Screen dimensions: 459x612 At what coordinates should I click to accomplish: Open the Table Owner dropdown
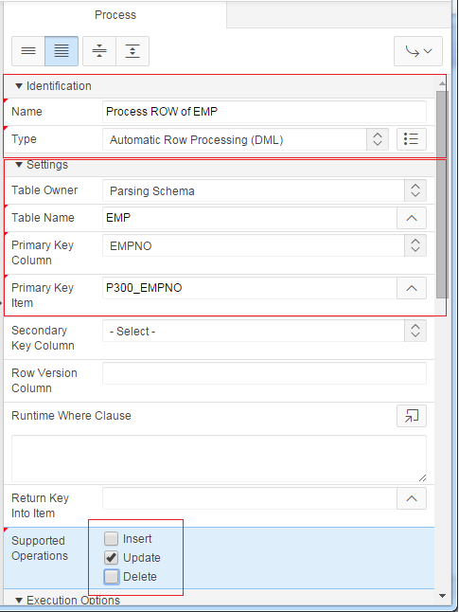coord(264,190)
